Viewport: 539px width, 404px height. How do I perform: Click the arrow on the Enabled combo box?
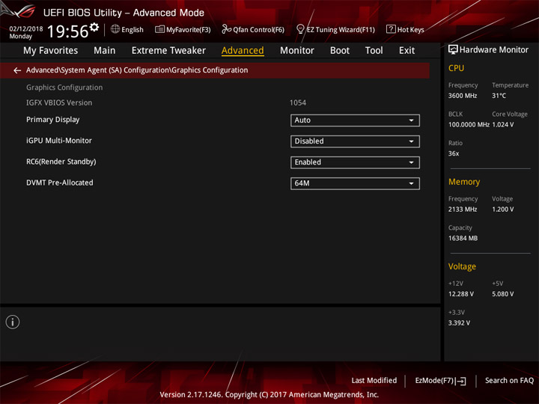[411, 162]
